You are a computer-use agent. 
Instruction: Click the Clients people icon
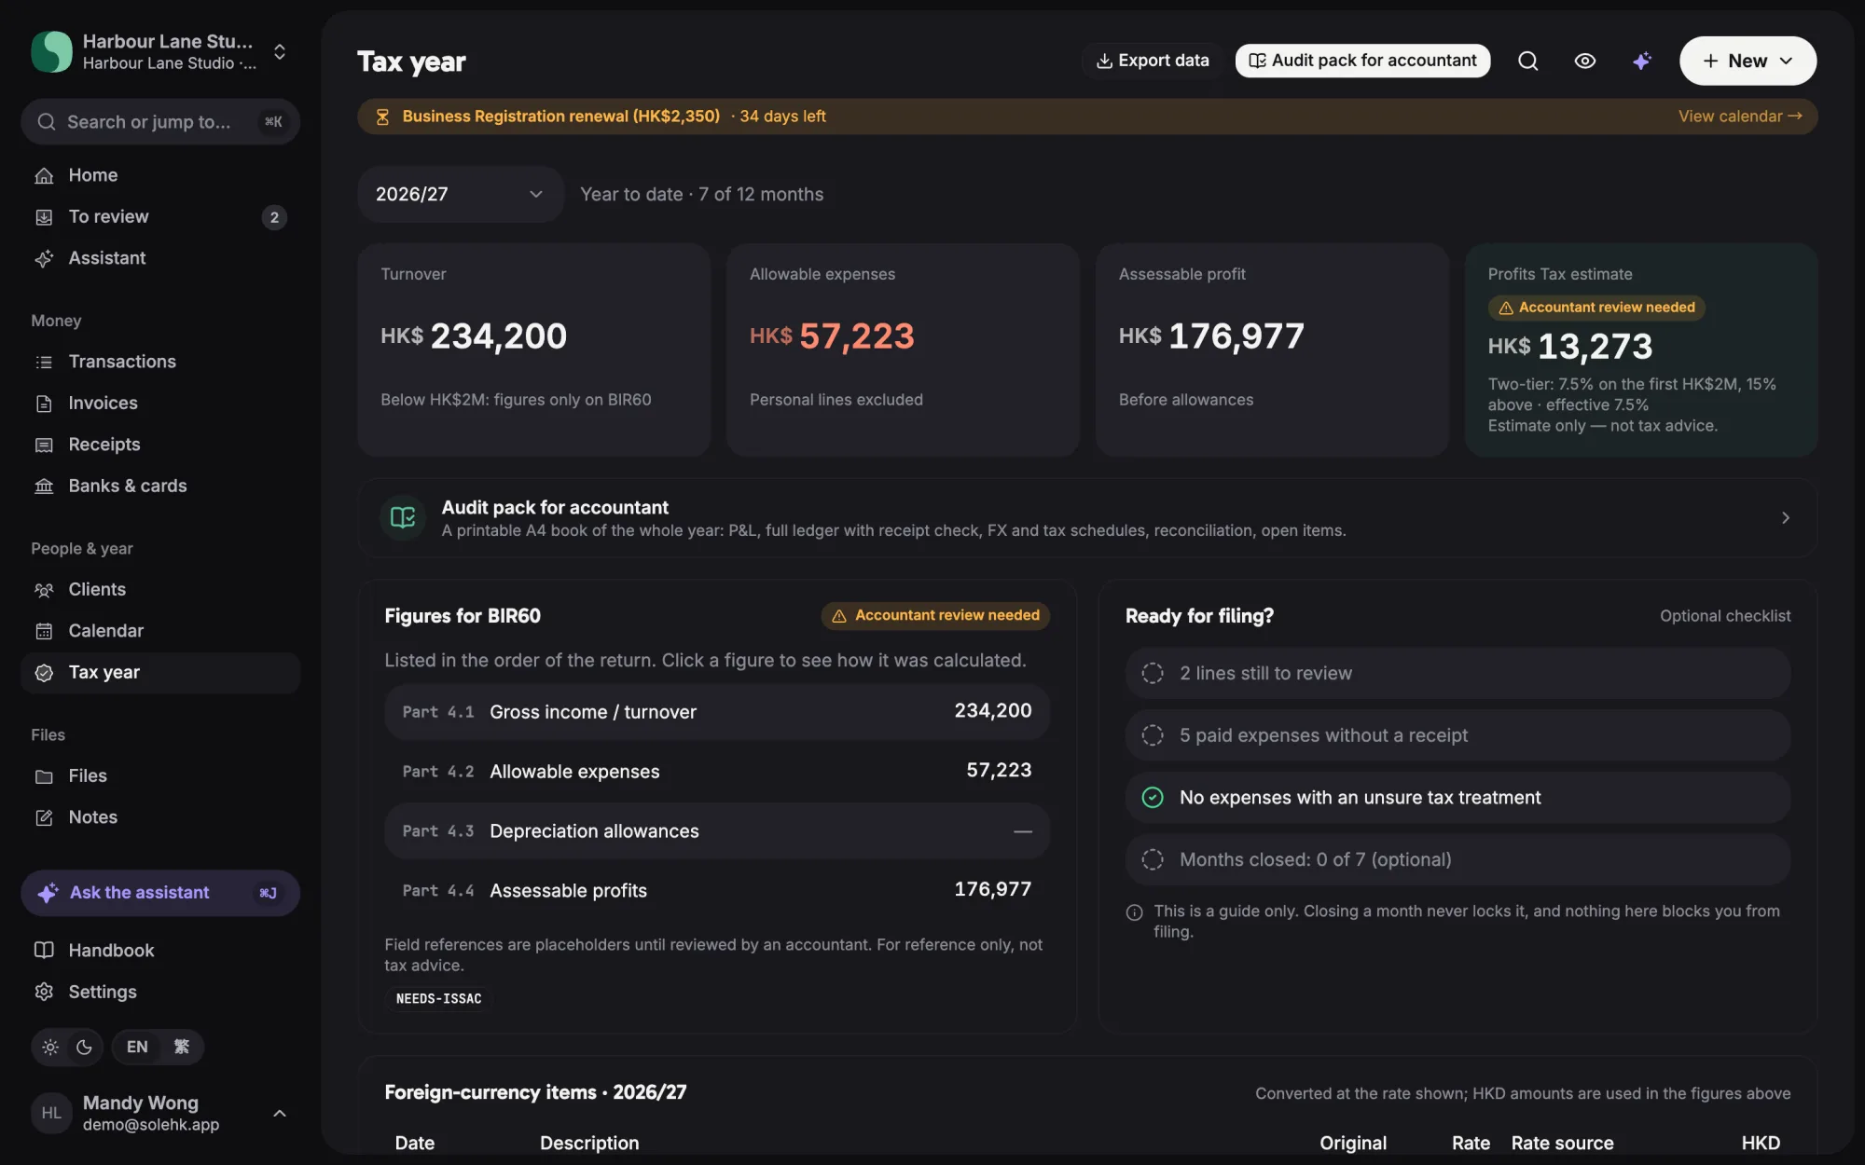tap(44, 590)
